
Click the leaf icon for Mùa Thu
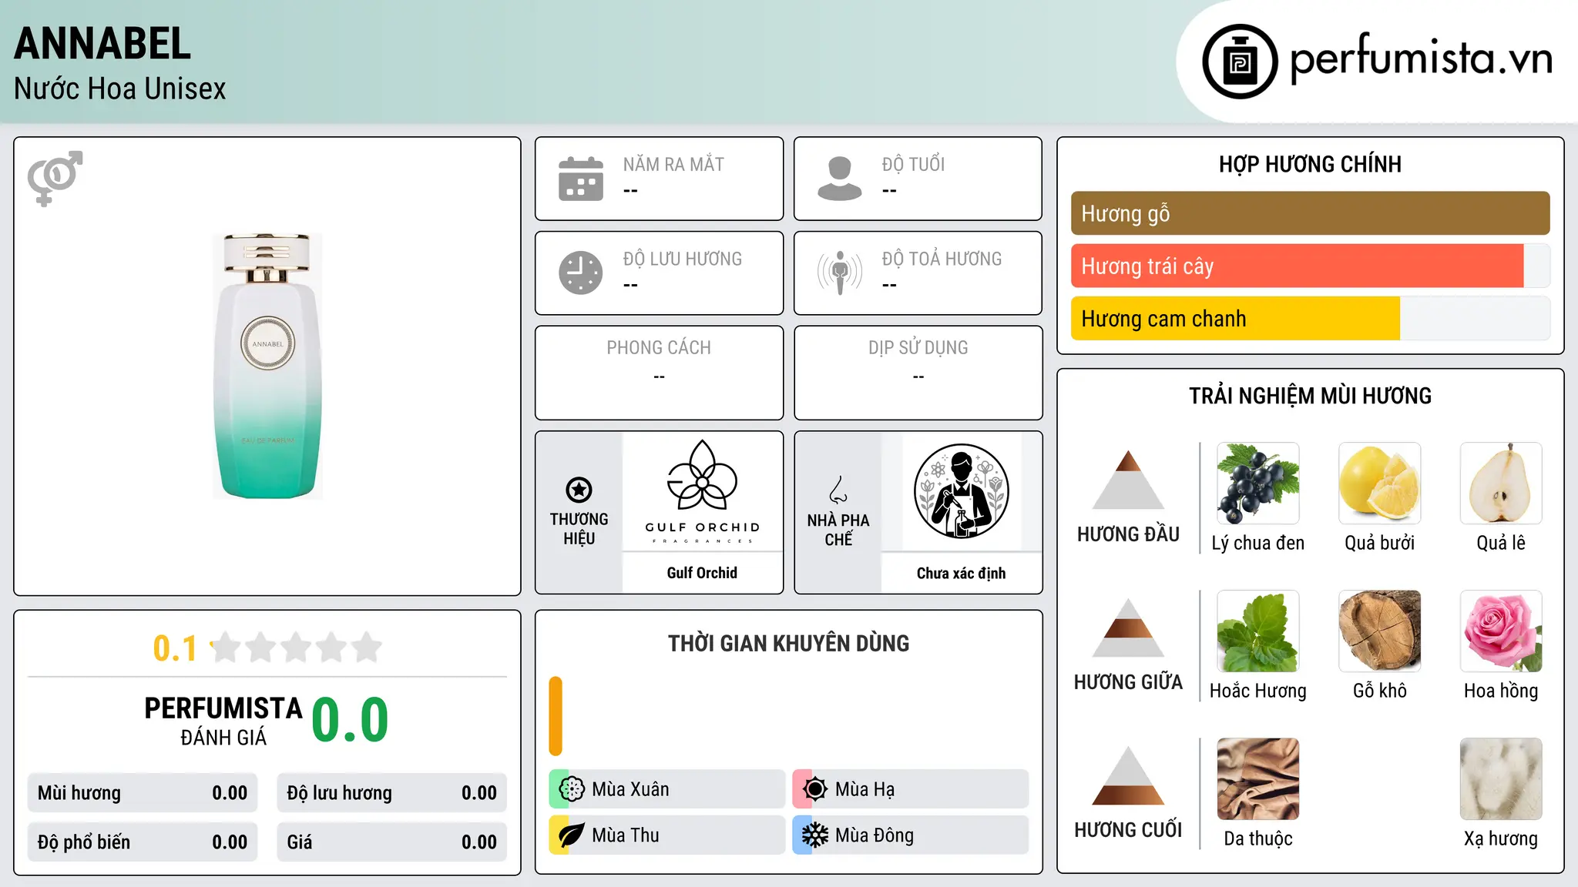[x=572, y=835]
